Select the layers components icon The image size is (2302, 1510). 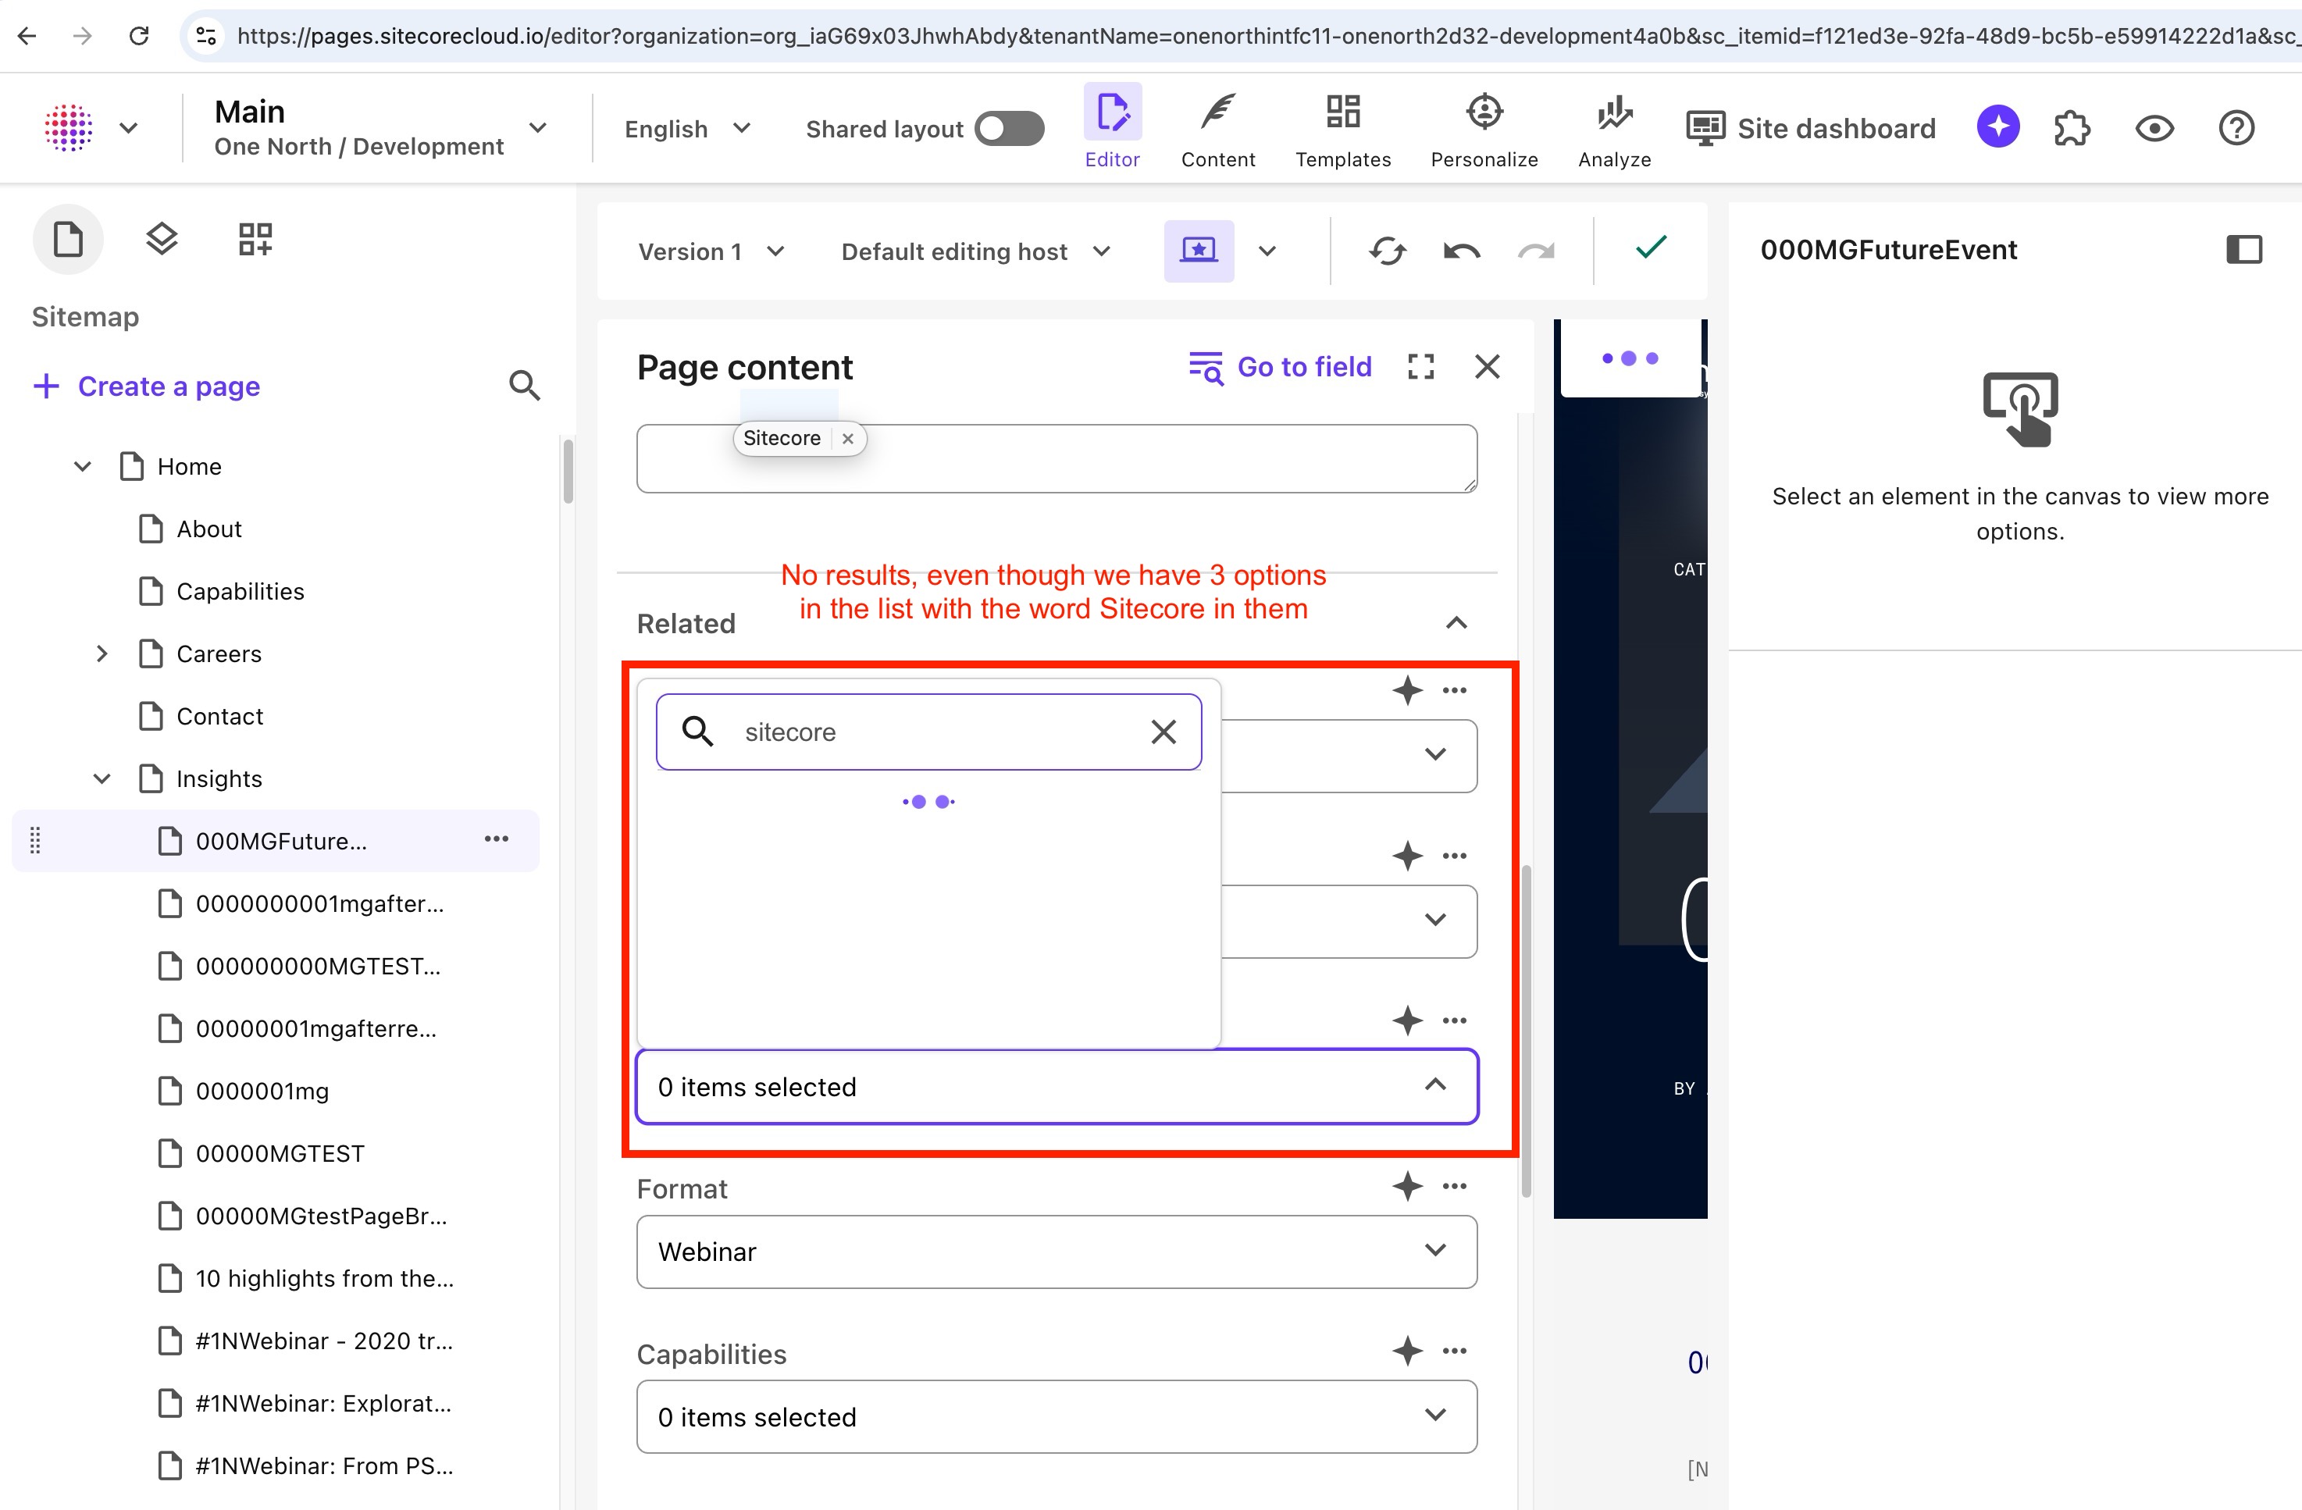coord(162,239)
